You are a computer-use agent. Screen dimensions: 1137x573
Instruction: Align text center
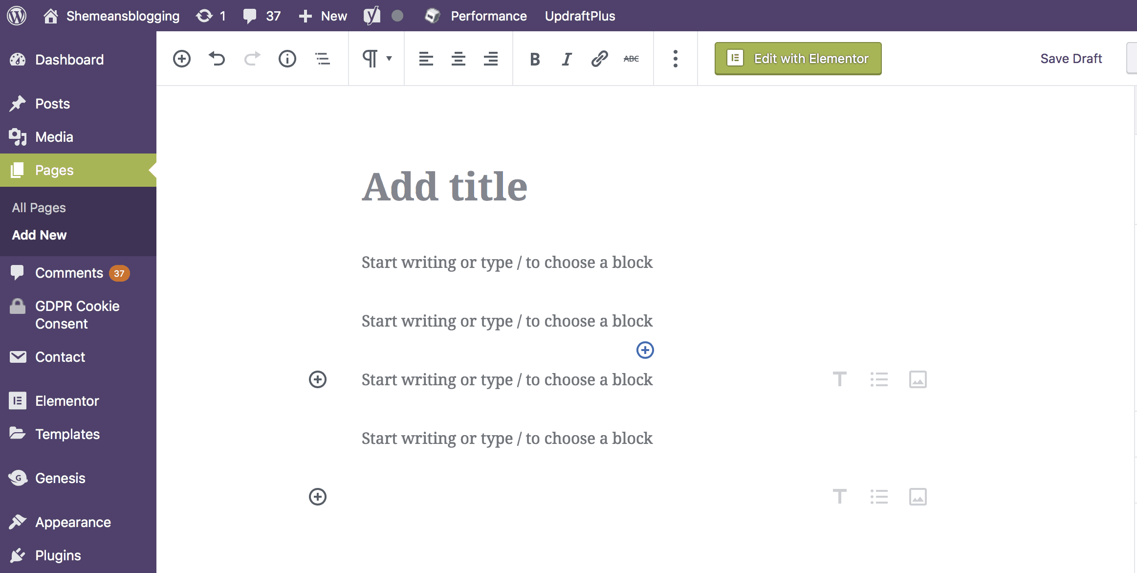(x=459, y=59)
